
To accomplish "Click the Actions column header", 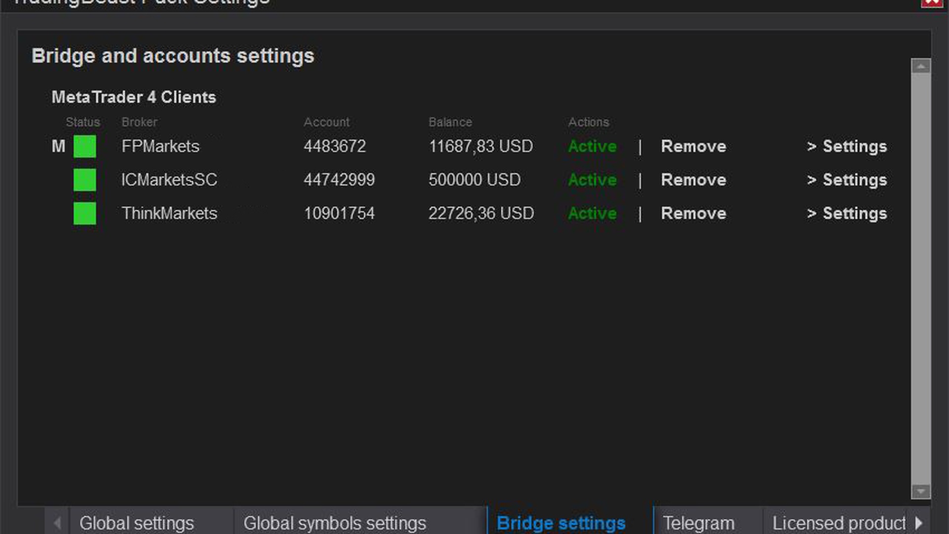I will click(588, 122).
